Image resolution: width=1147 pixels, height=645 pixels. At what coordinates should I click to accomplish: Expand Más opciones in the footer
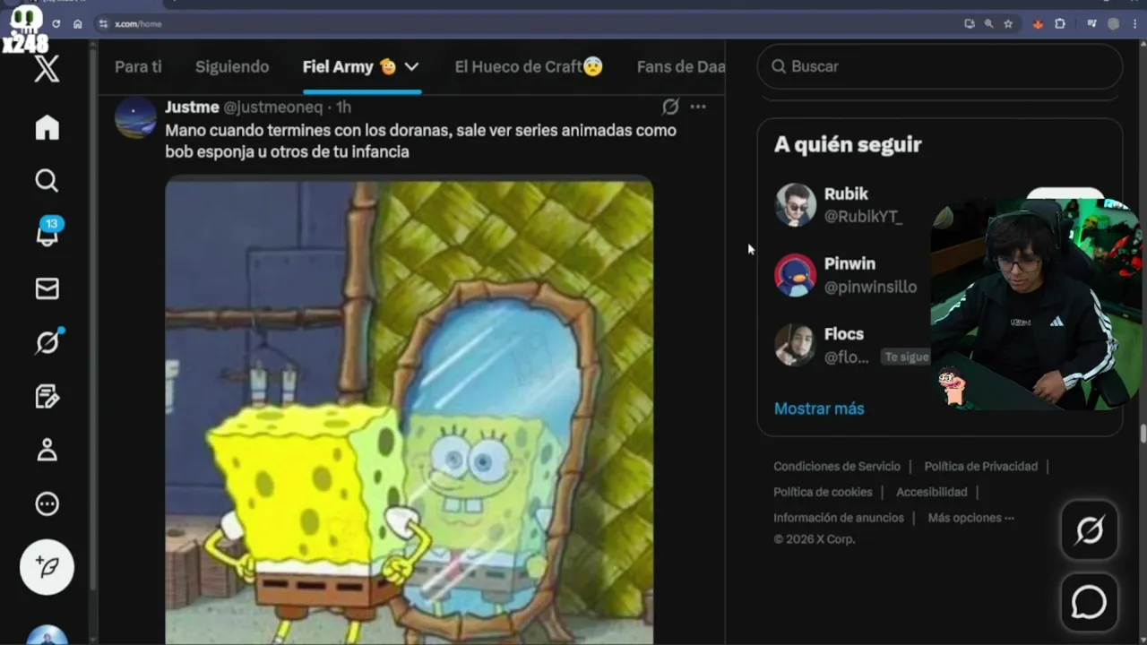pyautogui.click(x=971, y=518)
